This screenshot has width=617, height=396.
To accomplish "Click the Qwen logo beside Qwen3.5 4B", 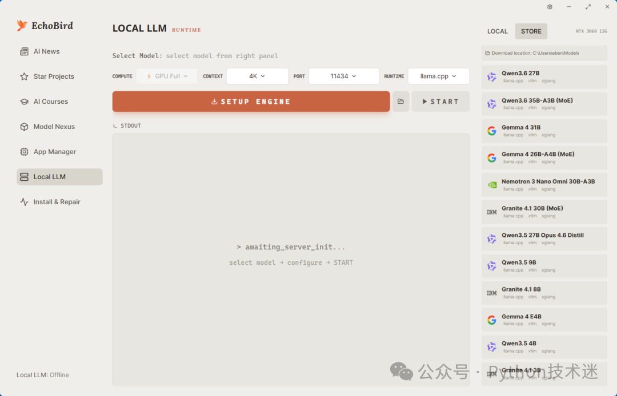I will [x=492, y=347].
